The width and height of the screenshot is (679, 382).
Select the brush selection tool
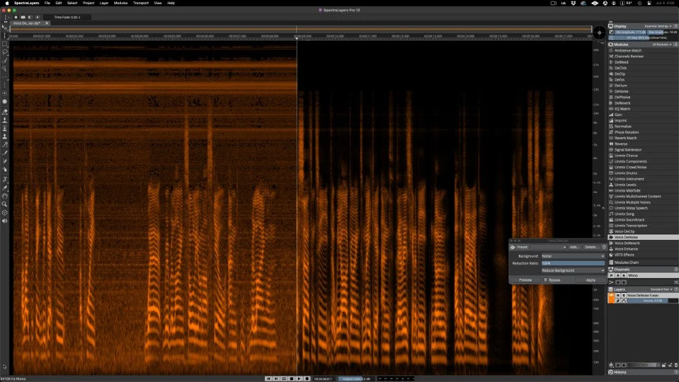tap(5, 60)
